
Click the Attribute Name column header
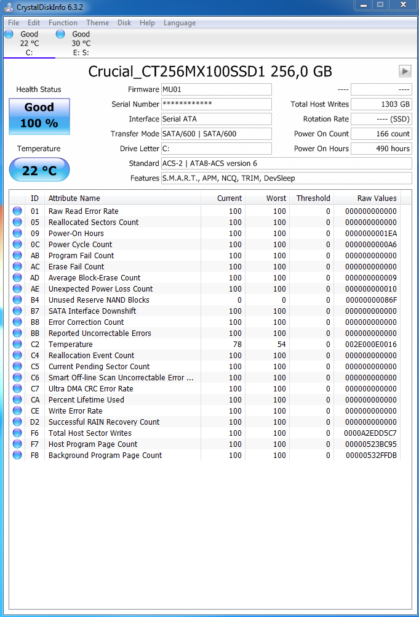122,198
